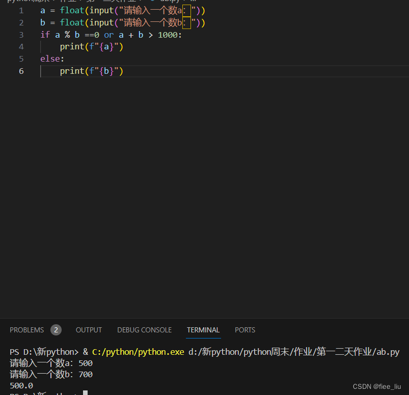
Task: Click the ab.py script path in terminal
Action: pos(294,352)
